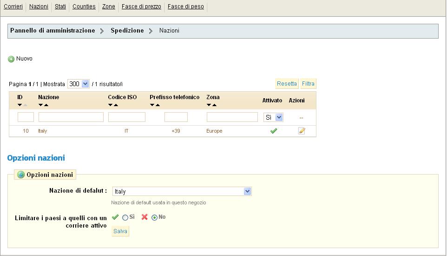Open the results per page dropdown showing 300
Image resolution: width=447 pixels, height=256 pixels.
79,84
